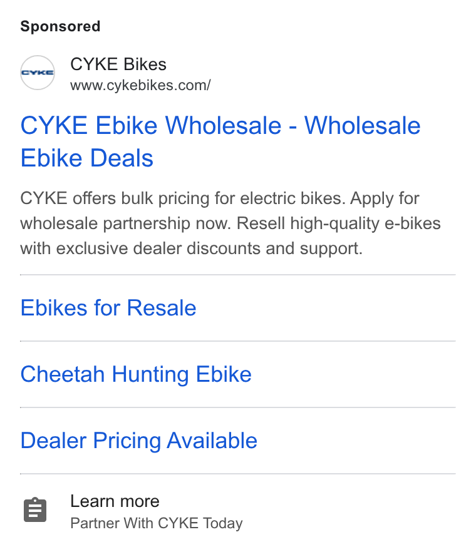This screenshot has width=476, height=547.
Task: Click the CYKE circular logo icon
Action: [x=38, y=73]
